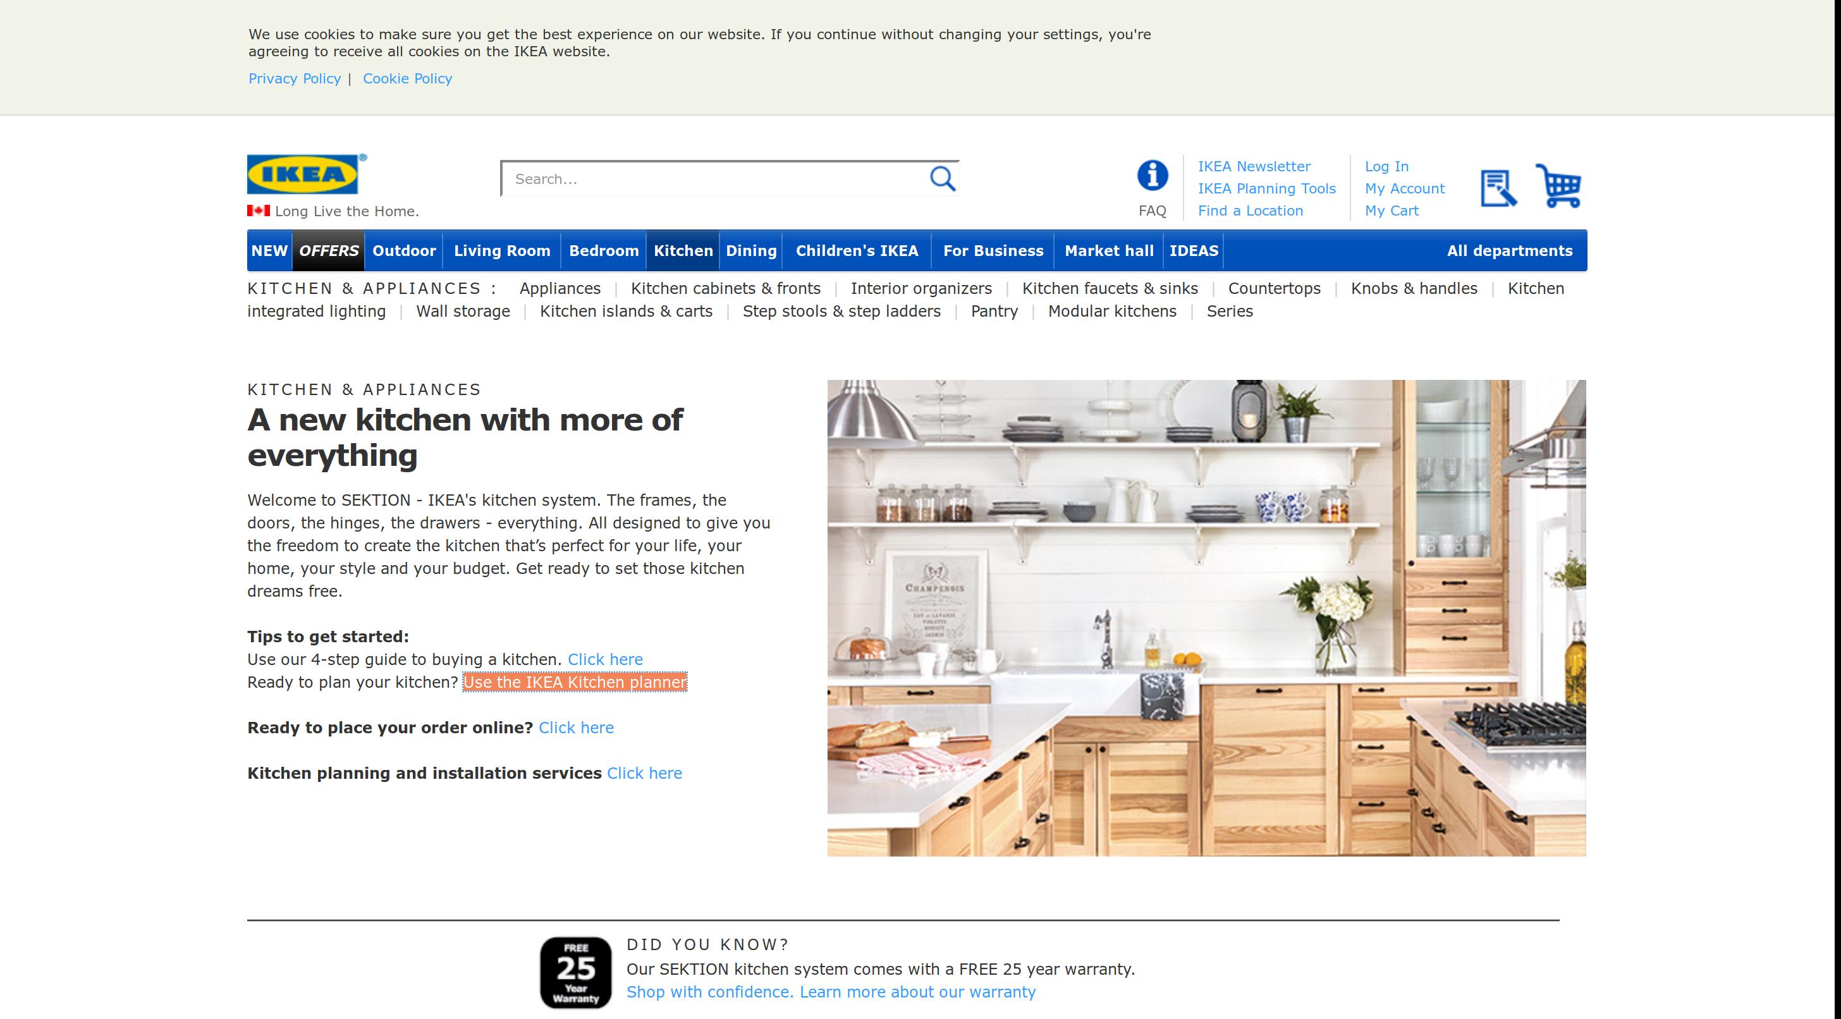Open the shopping list icon
This screenshot has width=1841, height=1019.
click(1498, 188)
